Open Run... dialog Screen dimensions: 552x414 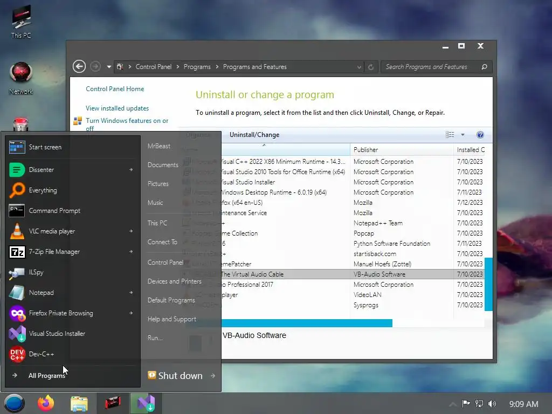(155, 338)
